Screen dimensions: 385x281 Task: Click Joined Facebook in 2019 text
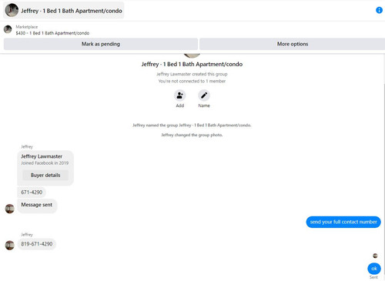45,163
